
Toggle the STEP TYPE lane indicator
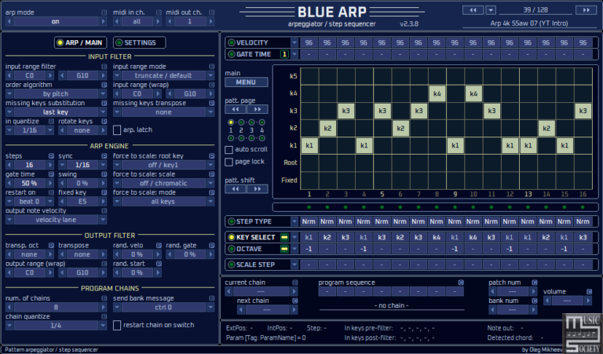[232, 221]
